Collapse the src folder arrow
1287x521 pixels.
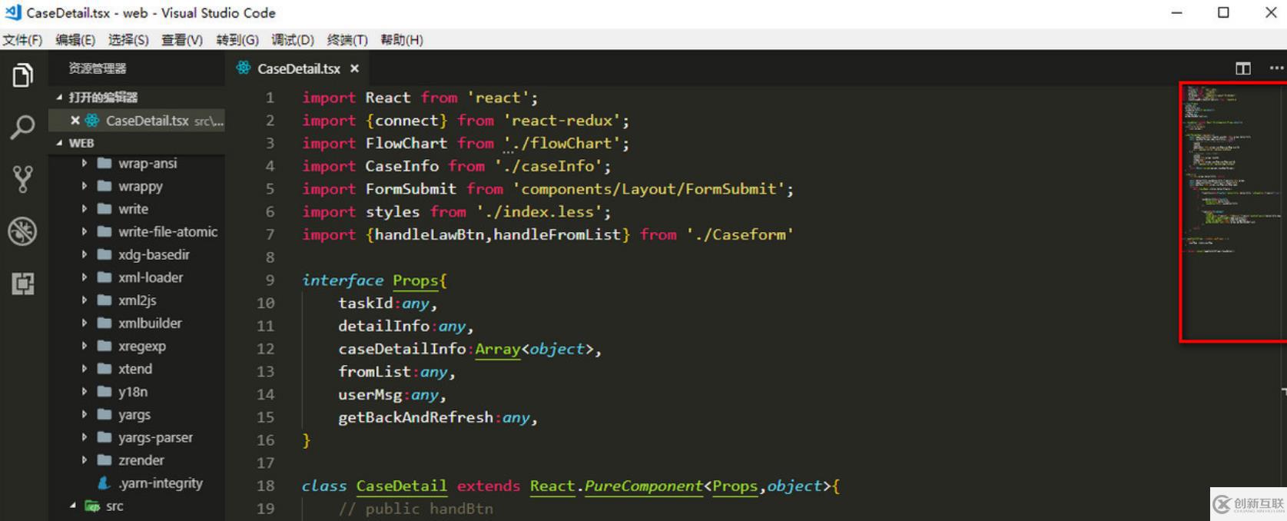coord(73,506)
